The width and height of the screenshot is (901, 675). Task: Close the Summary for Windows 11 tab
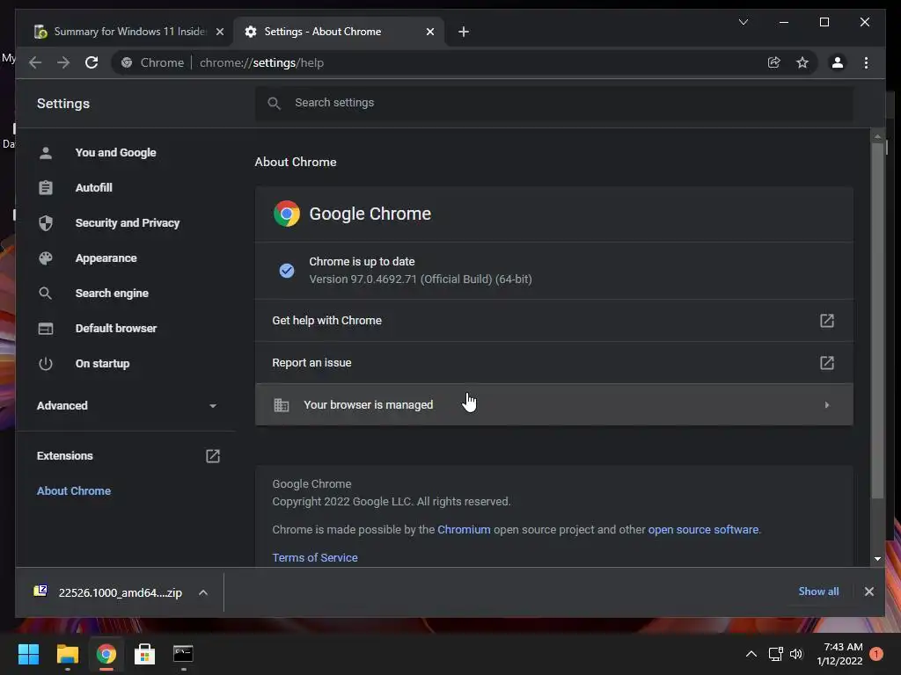[x=219, y=32]
